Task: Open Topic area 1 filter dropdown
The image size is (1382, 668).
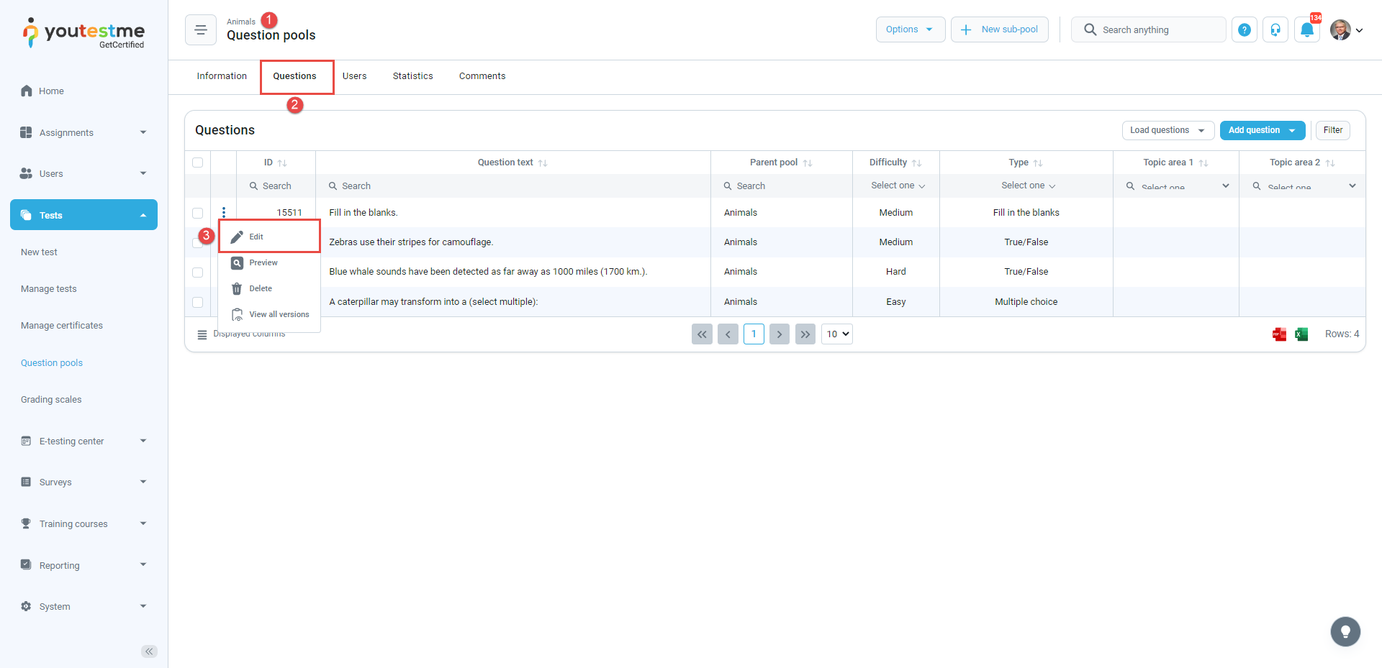Action: (x=1177, y=186)
